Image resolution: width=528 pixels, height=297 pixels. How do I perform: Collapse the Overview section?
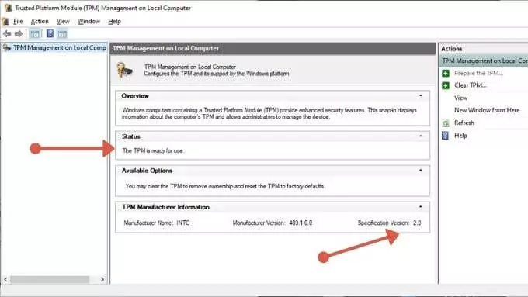coord(421,96)
